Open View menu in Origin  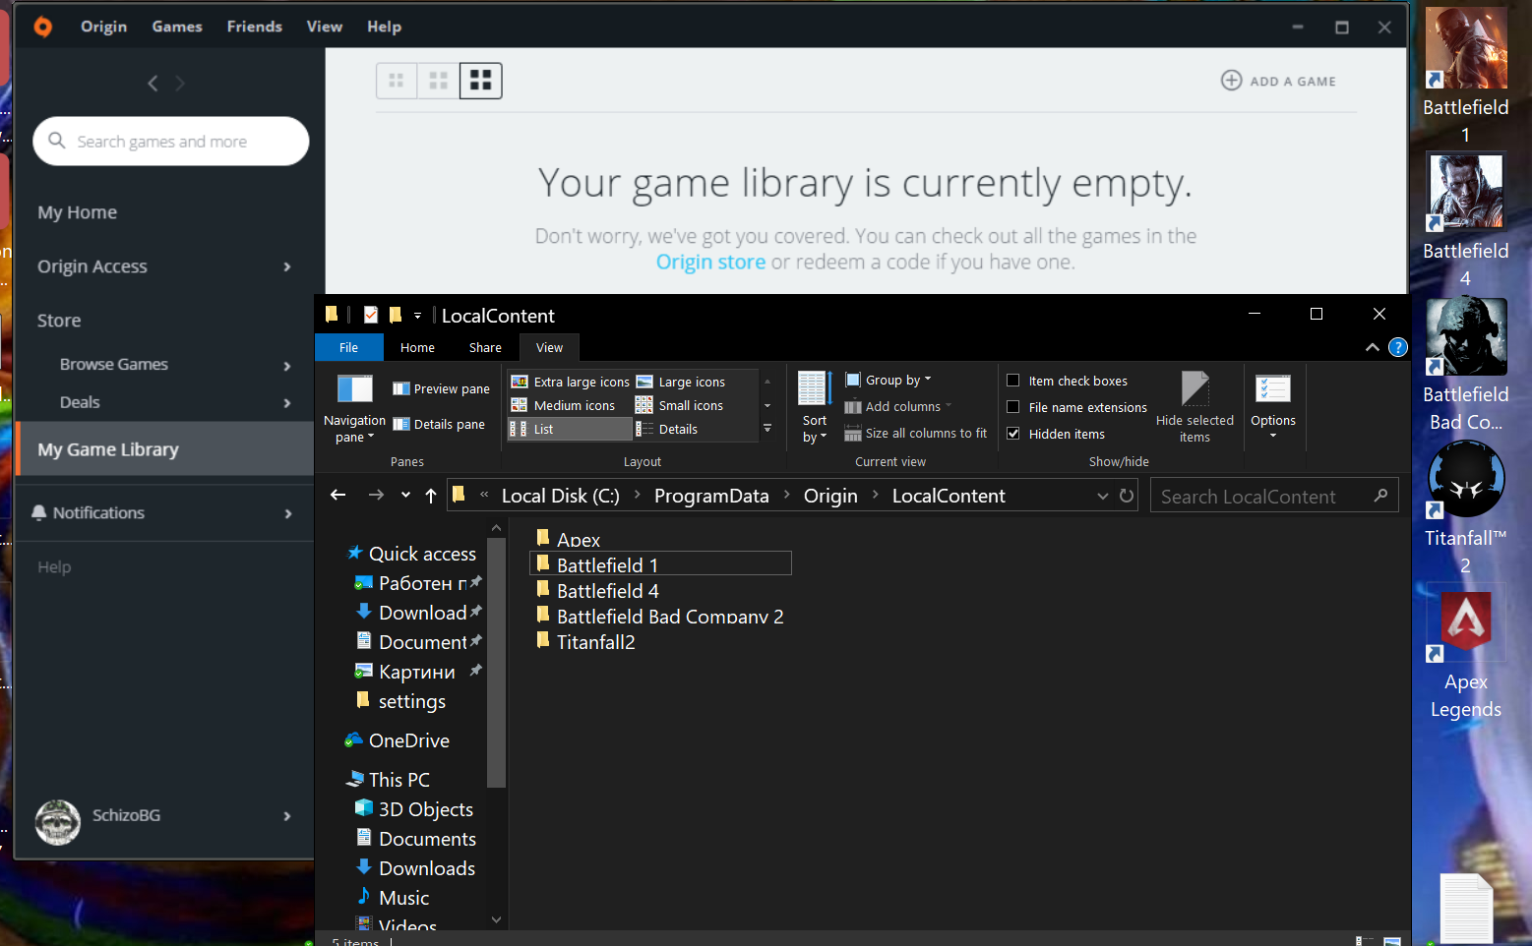point(325,27)
